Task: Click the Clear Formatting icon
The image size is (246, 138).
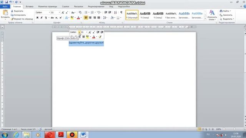Action: pos(80,13)
